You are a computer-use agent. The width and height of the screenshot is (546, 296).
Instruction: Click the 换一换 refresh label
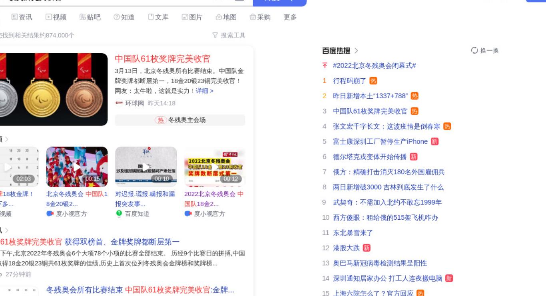(x=489, y=51)
